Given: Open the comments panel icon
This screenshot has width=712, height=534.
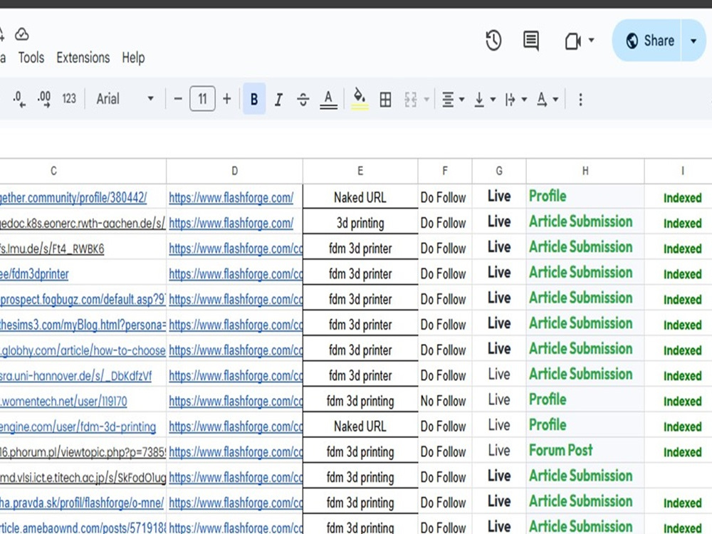Looking at the screenshot, I should tap(531, 41).
